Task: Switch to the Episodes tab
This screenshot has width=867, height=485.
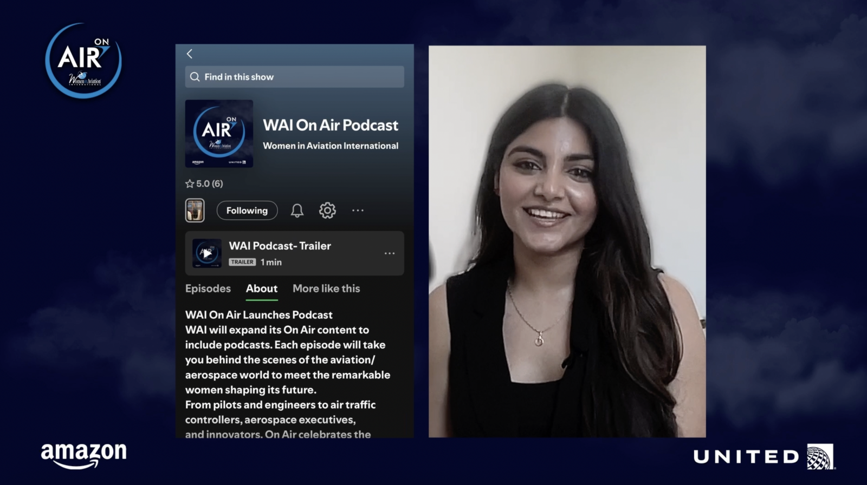Action: (x=208, y=289)
